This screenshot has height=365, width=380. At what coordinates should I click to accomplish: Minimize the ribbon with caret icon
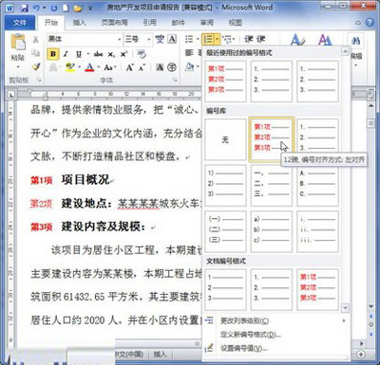pyautogui.click(x=358, y=23)
